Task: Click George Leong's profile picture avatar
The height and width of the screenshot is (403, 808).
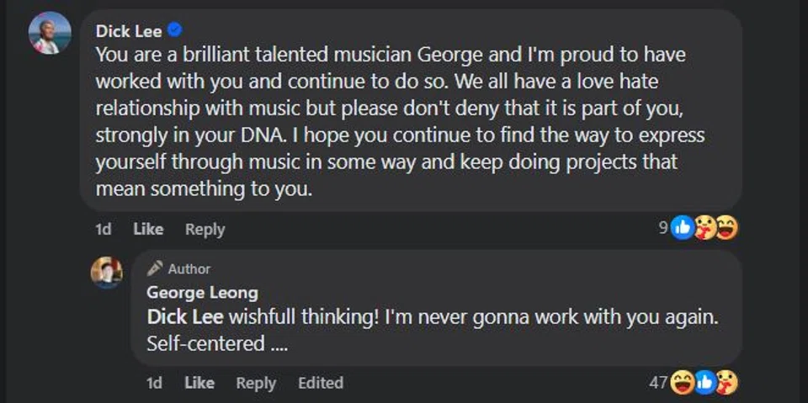Action: (107, 273)
